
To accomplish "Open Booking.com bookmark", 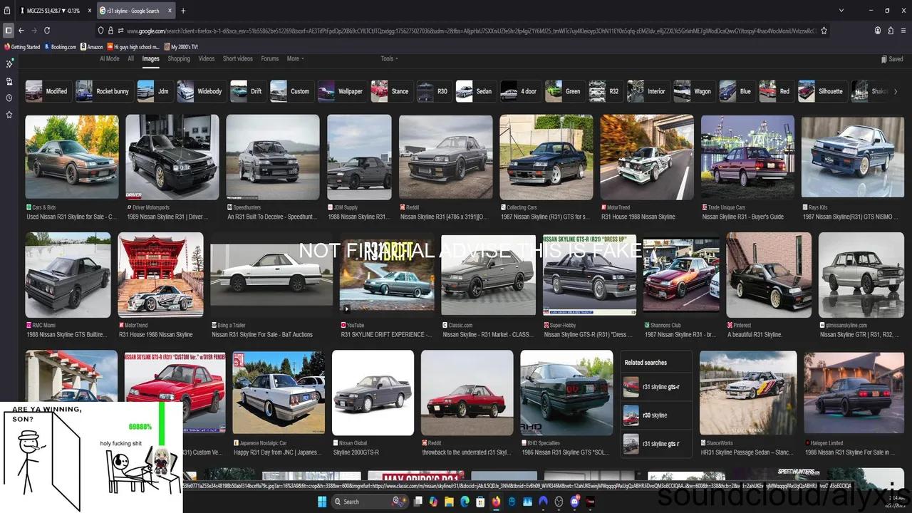I will 60,47.
